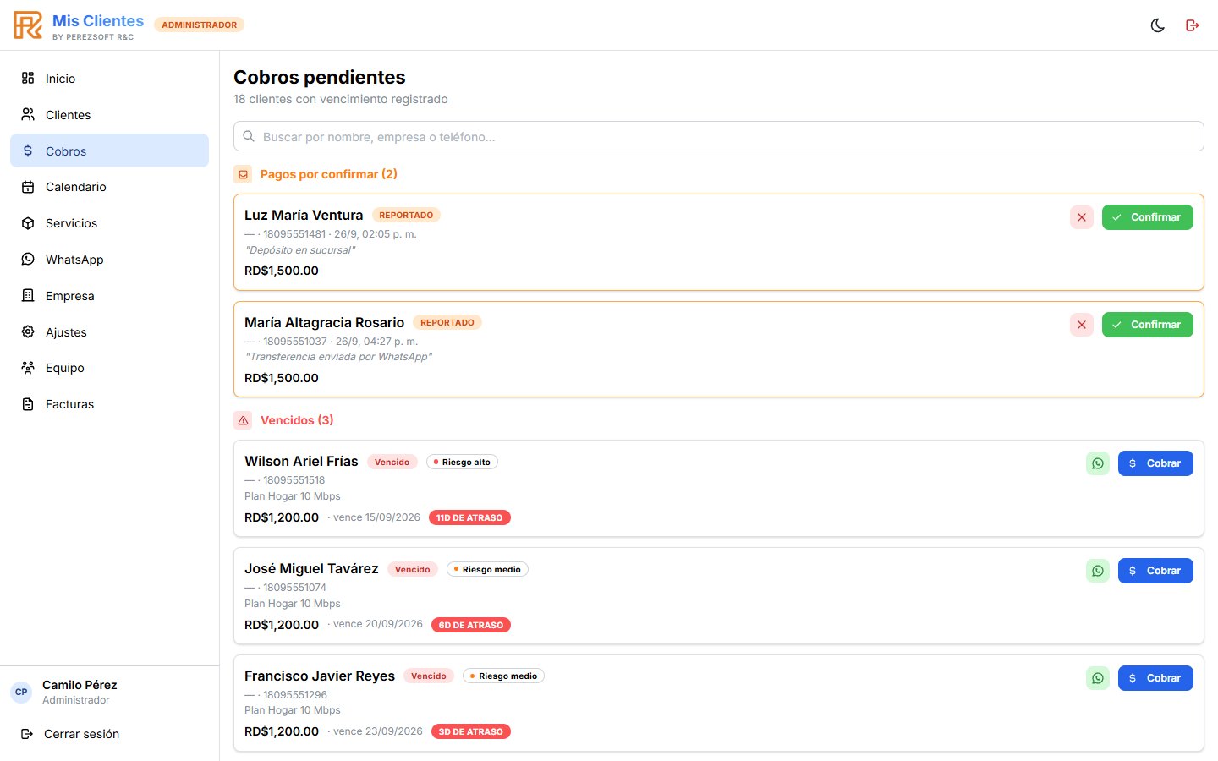Open the Inicio section
Viewport: 1218px width, 761px height.
pos(109,79)
